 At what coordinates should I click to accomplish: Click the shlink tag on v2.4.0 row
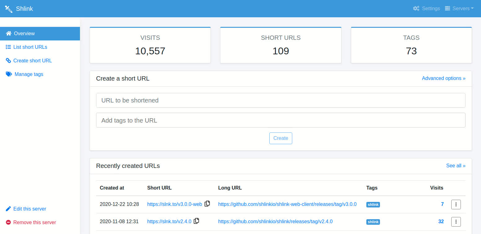pos(373,222)
